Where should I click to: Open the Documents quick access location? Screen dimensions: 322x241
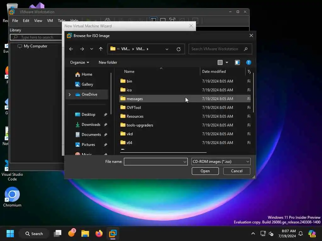91,135
